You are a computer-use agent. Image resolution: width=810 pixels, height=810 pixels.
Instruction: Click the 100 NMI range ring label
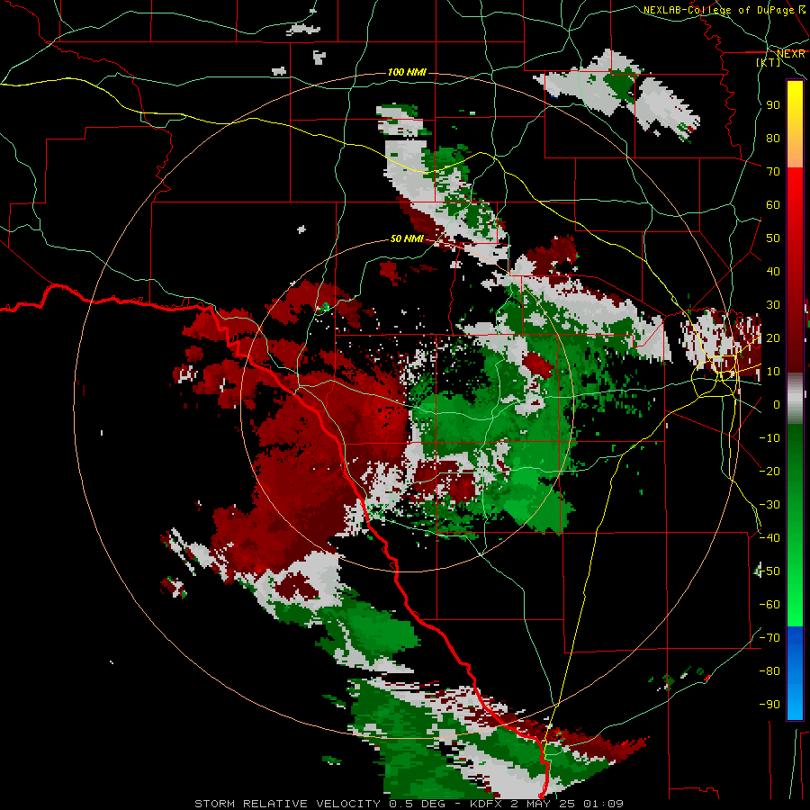(x=407, y=72)
